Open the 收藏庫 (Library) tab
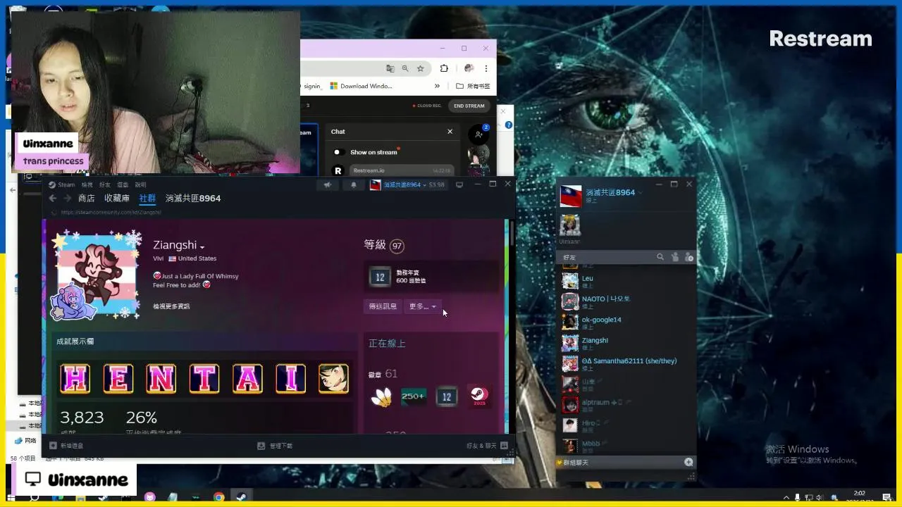The height and width of the screenshot is (507, 902). tap(117, 199)
